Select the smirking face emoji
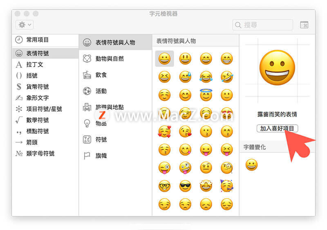Screen dimensions: 327x230 coord(165,204)
